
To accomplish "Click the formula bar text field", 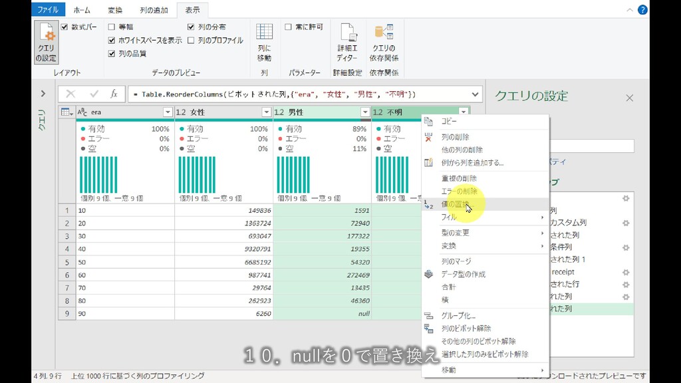I will coord(300,94).
